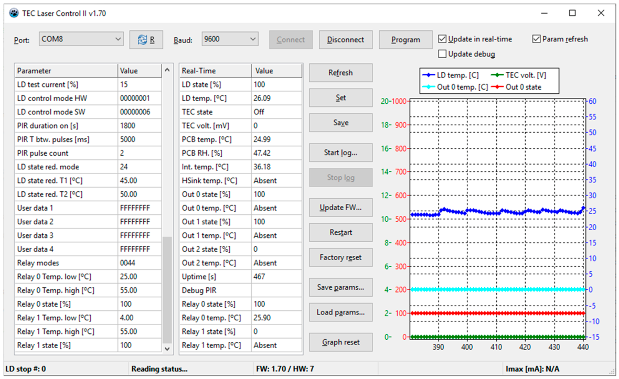Click the TEC Laser Control app icon

(14, 13)
